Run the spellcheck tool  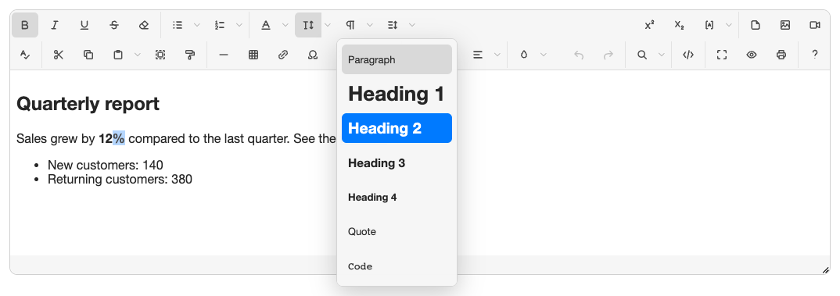pos(25,55)
